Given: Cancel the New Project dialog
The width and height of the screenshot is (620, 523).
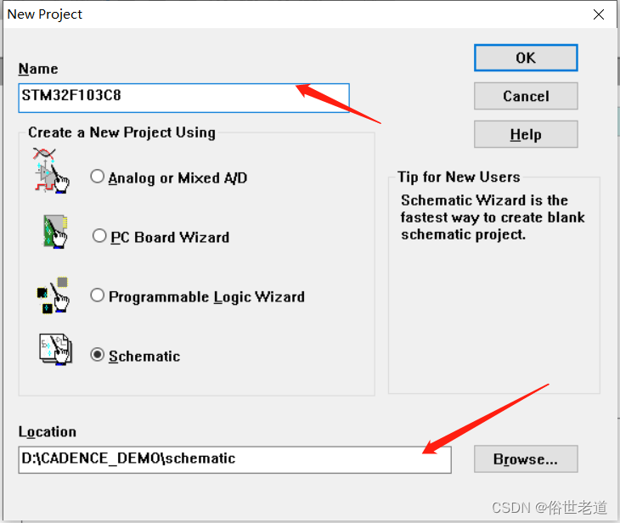Looking at the screenshot, I should 526,96.
